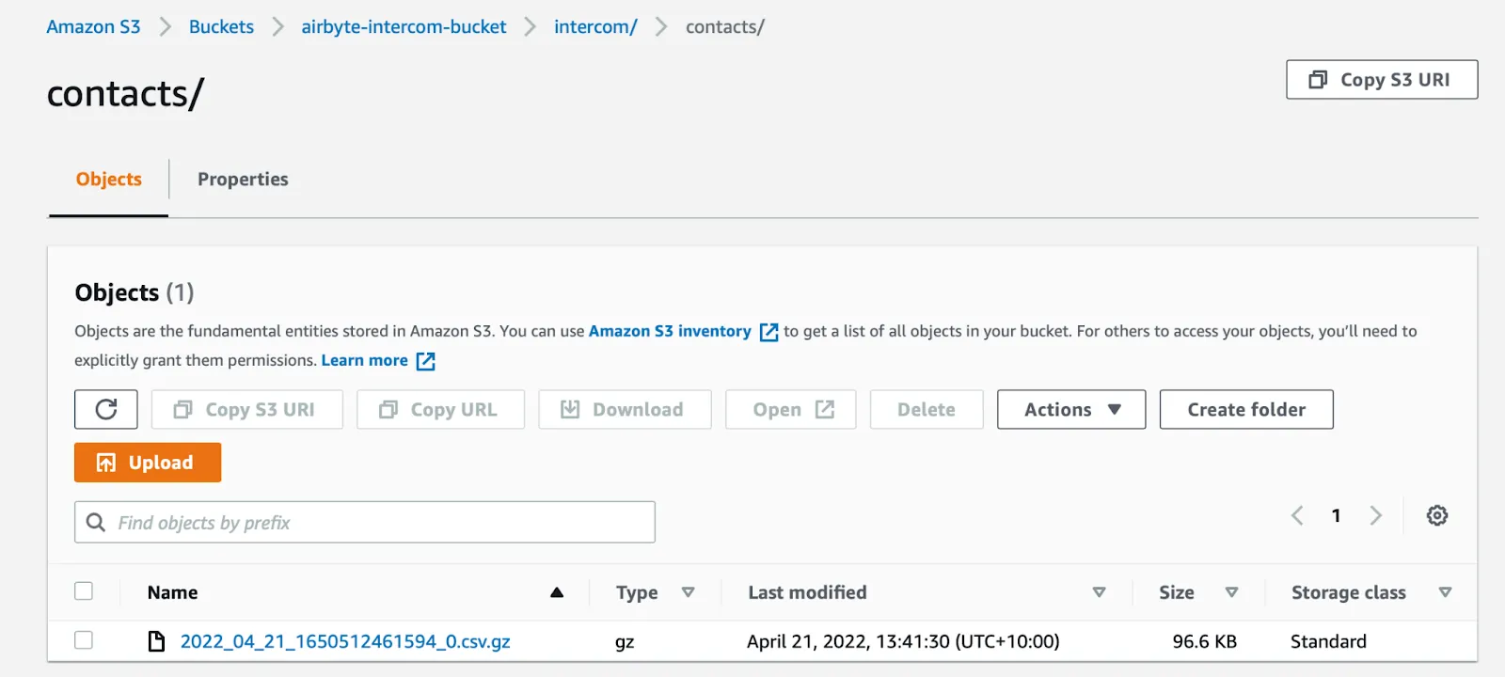Switch to the Objects tab
Screen dimensions: 1505x677
coord(109,179)
